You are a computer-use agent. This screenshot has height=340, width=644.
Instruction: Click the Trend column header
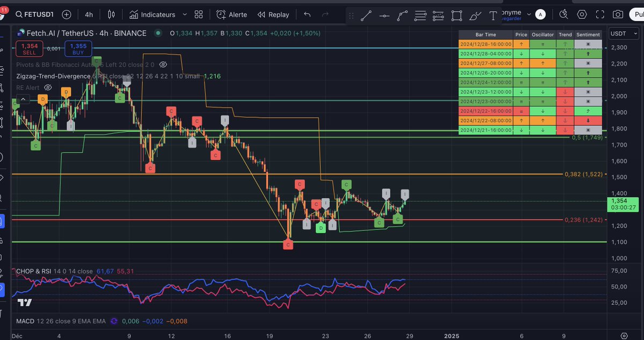[x=565, y=34]
